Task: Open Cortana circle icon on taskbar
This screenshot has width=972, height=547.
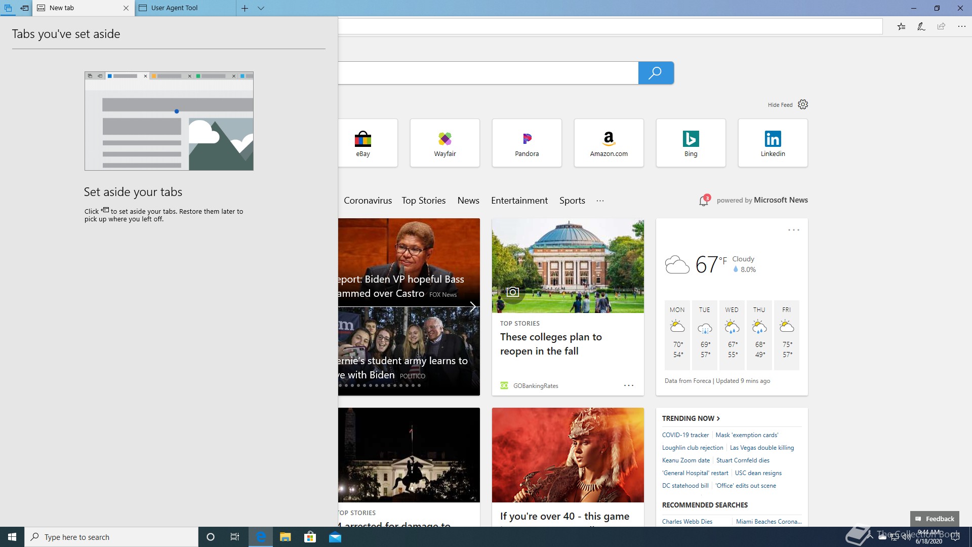Action: pyautogui.click(x=211, y=537)
